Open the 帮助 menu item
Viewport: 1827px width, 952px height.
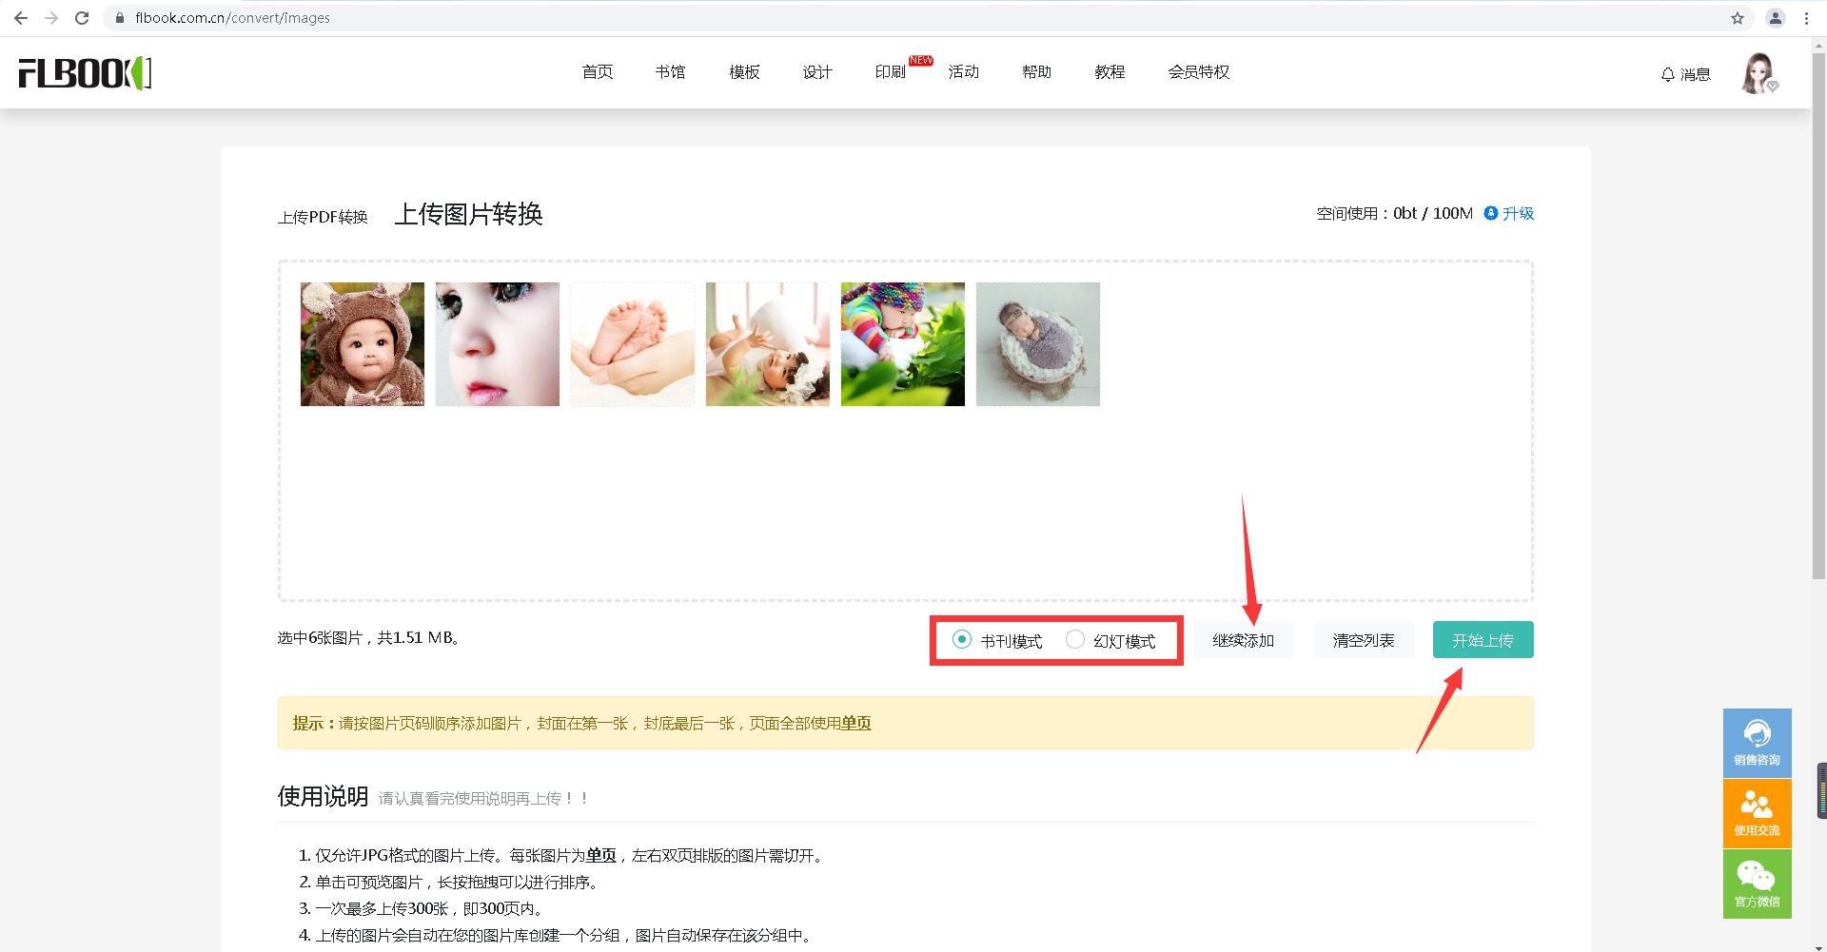coord(1035,72)
